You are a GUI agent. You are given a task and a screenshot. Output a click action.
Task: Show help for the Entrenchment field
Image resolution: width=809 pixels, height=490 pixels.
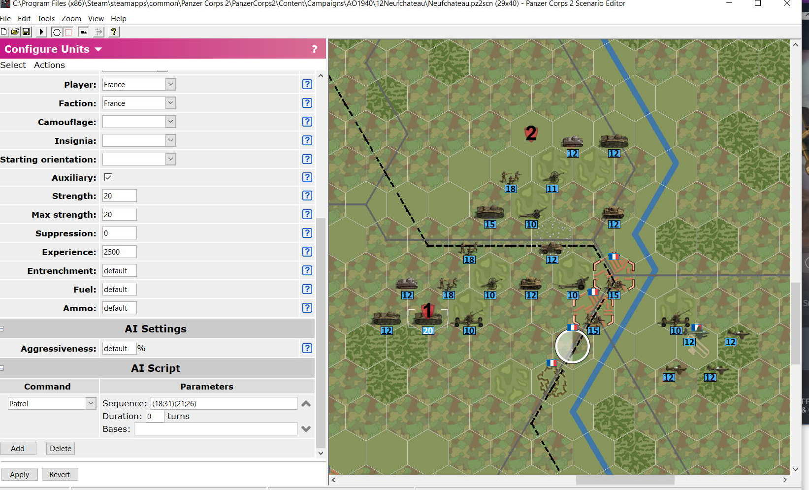[x=307, y=270]
